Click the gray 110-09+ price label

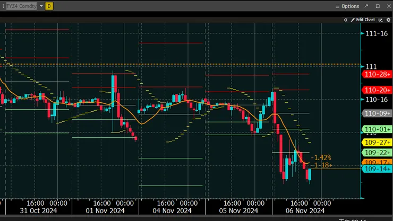click(x=377, y=113)
